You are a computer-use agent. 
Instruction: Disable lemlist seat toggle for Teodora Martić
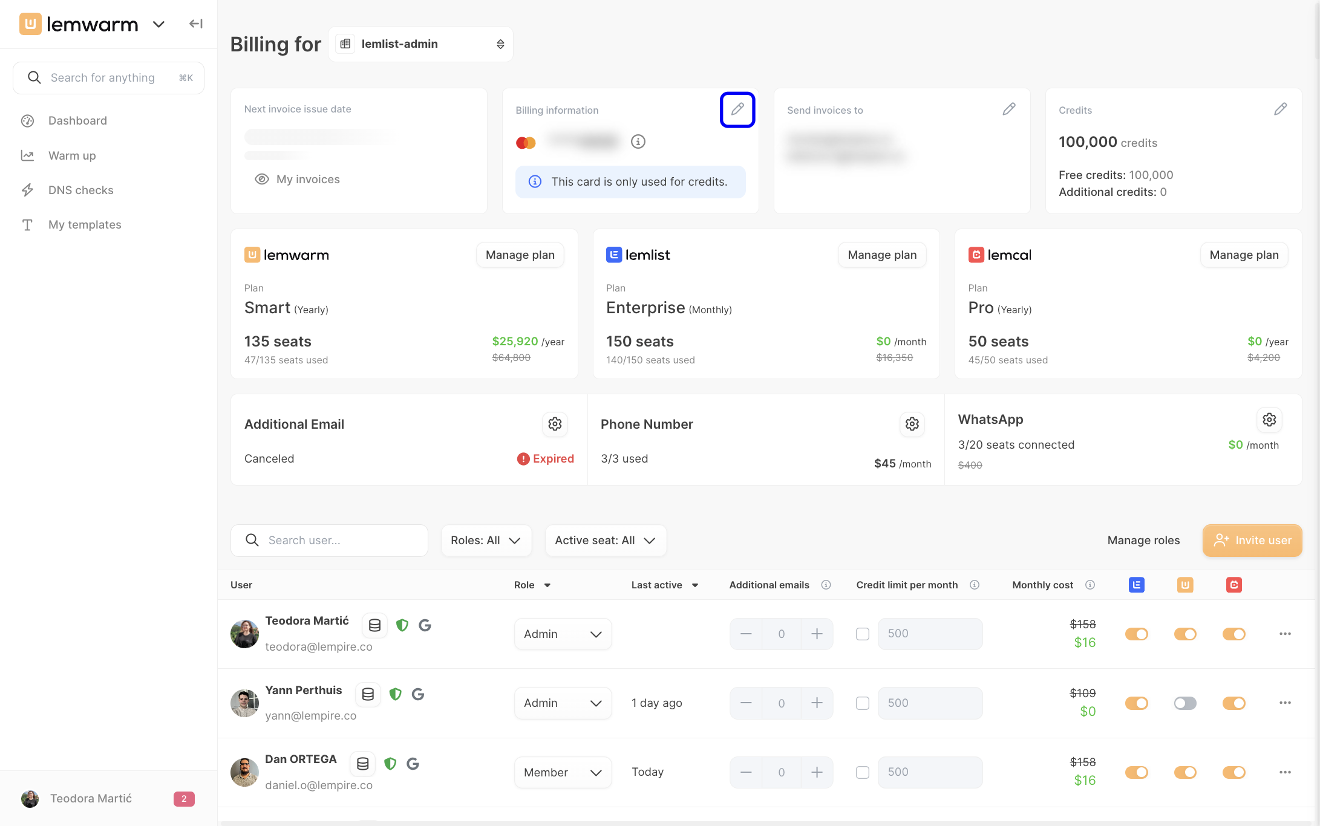[1137, 634]
